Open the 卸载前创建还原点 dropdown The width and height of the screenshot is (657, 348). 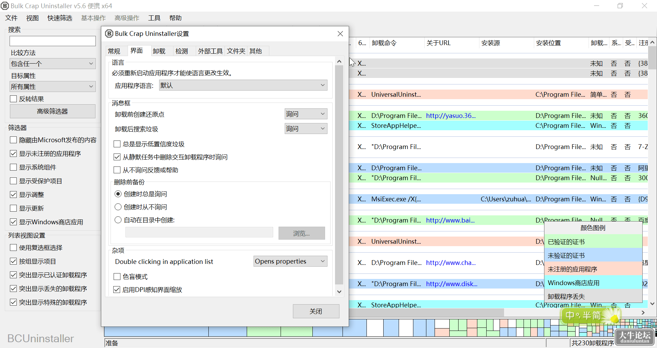point(306,114)
